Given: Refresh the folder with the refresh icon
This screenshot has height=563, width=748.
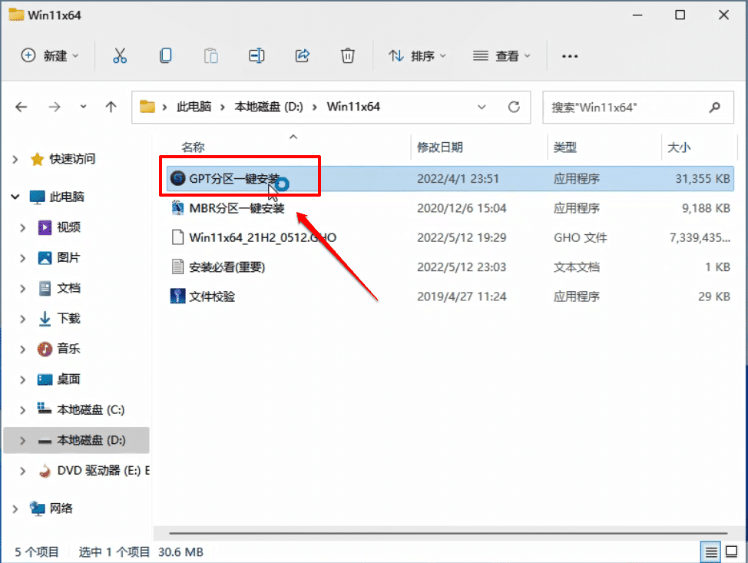Looking at the screenshot, I should click(x=514, y=107).
